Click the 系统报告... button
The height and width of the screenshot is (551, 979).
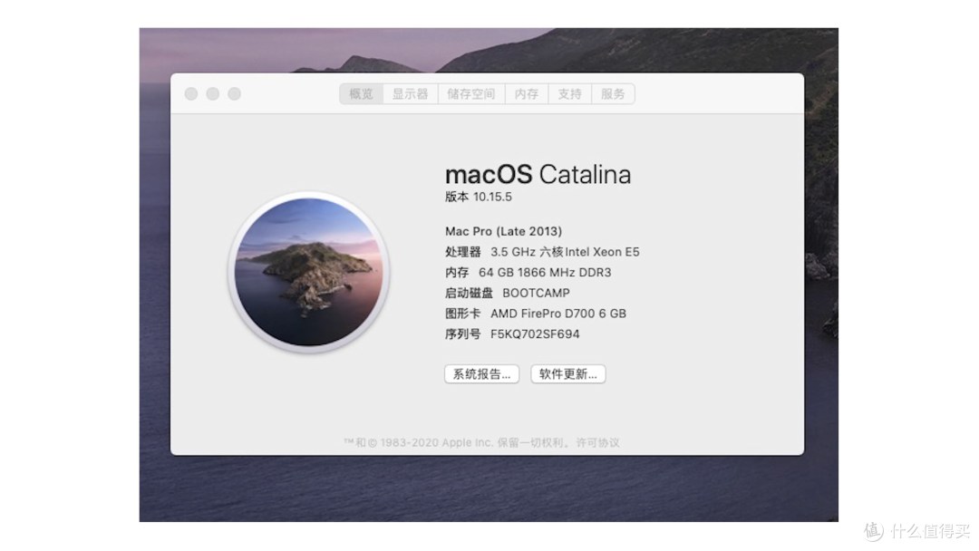coord(481,373)
